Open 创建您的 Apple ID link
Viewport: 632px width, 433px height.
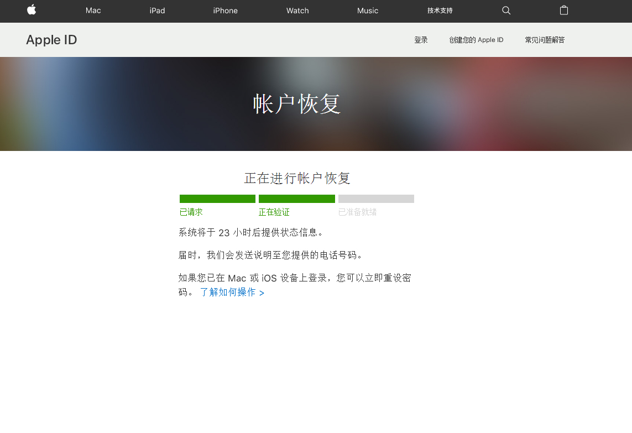476,40
